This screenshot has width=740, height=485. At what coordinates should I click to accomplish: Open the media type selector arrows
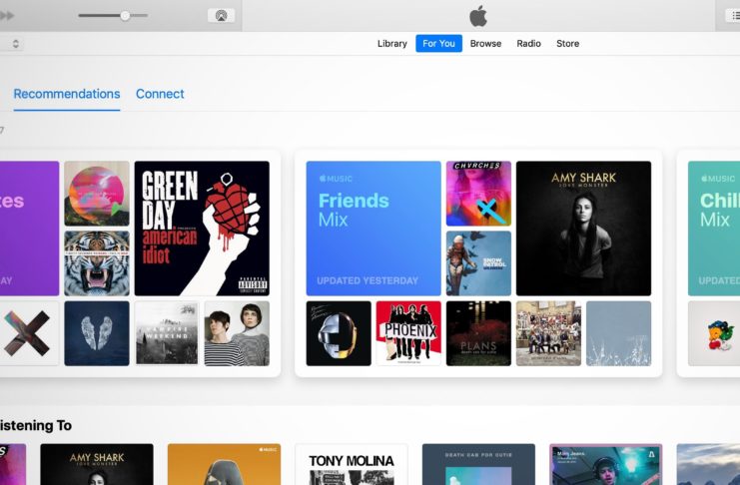(x=16, y=44)
